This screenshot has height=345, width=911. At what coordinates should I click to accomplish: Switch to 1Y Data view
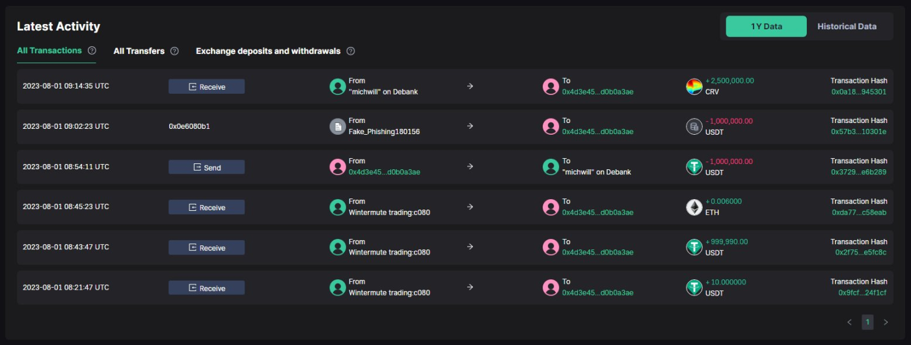(766, 27)
